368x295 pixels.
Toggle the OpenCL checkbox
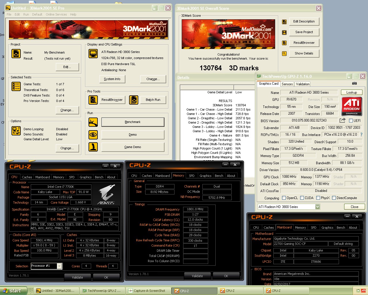tap(284, 198)
